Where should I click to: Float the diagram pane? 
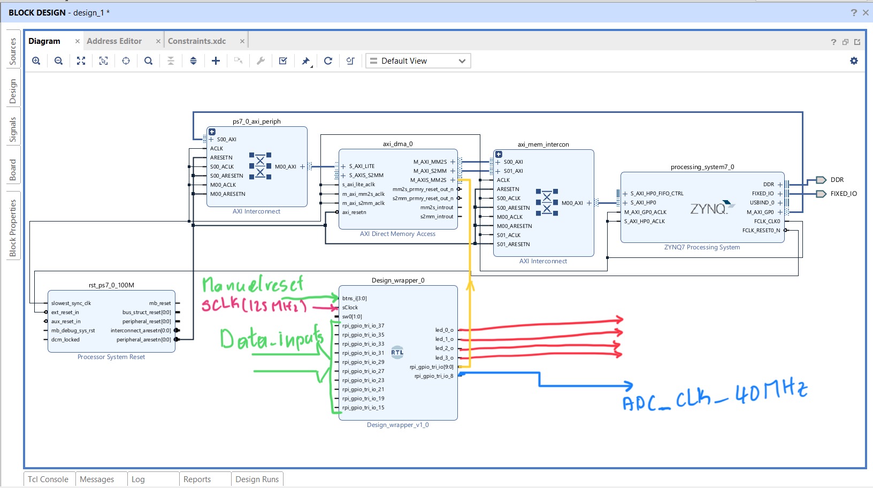(845, 42)
